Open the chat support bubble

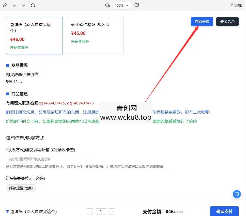(x=237, y=194)
